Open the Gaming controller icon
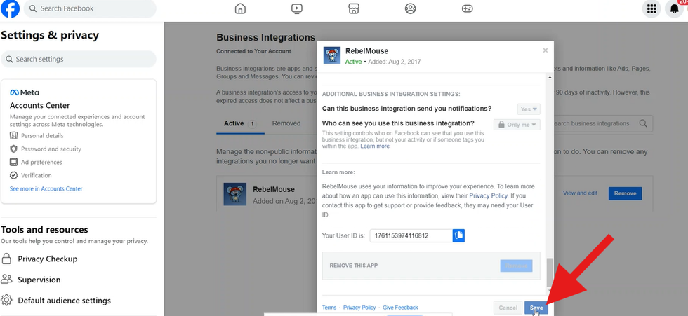The width and height of the screenshot is (688, 316). (x=468, y=9)
